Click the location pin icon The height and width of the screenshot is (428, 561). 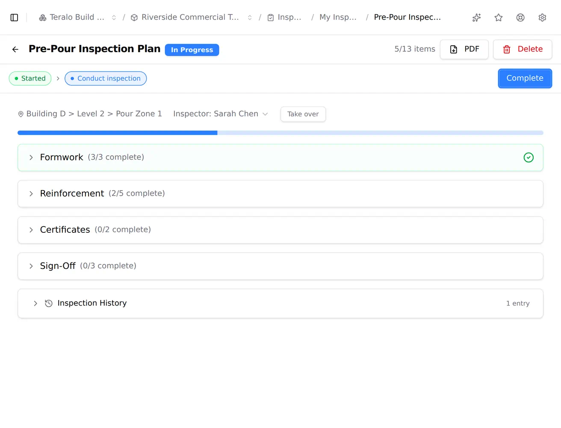21,114
